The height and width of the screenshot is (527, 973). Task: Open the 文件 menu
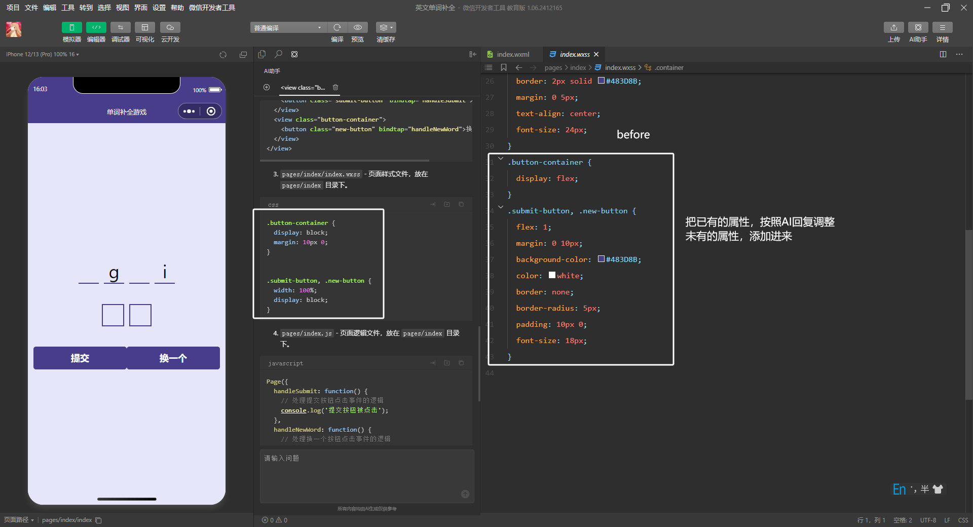[31, 8]
